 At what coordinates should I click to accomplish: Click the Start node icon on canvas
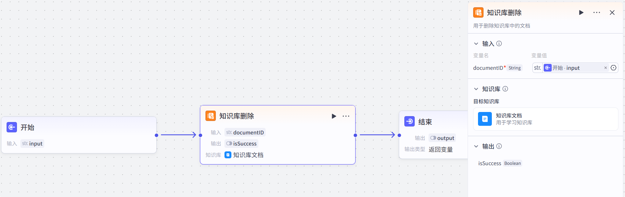click(12, 127)
